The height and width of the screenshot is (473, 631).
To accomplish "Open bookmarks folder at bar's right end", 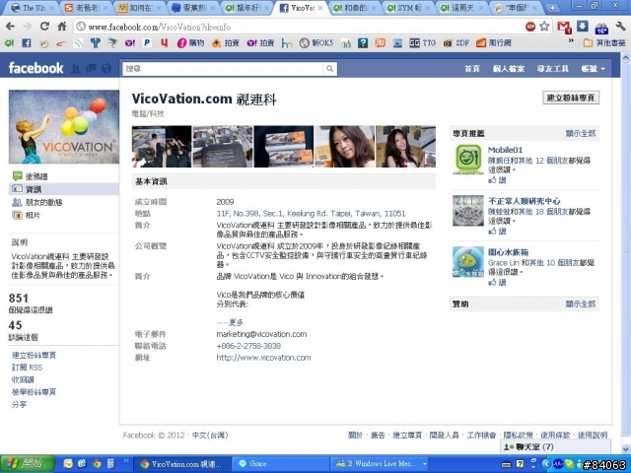I will point(604,42).
